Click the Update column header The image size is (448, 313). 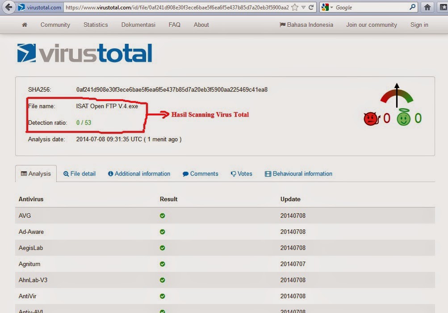click(290, 199)
